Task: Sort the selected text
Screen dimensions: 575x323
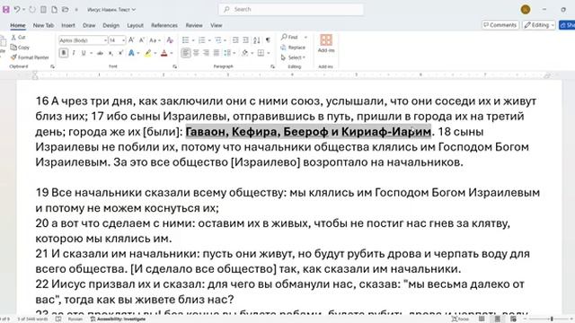Action: pos(257,40)
